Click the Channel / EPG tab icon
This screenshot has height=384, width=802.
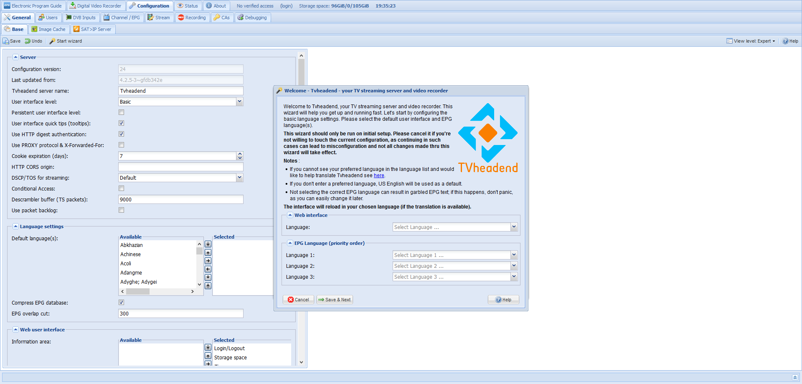(x=107, y=18)
